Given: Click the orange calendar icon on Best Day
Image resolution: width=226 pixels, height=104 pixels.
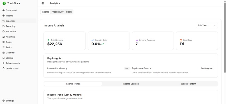Looking at the screenshot, I should point(181,40).
